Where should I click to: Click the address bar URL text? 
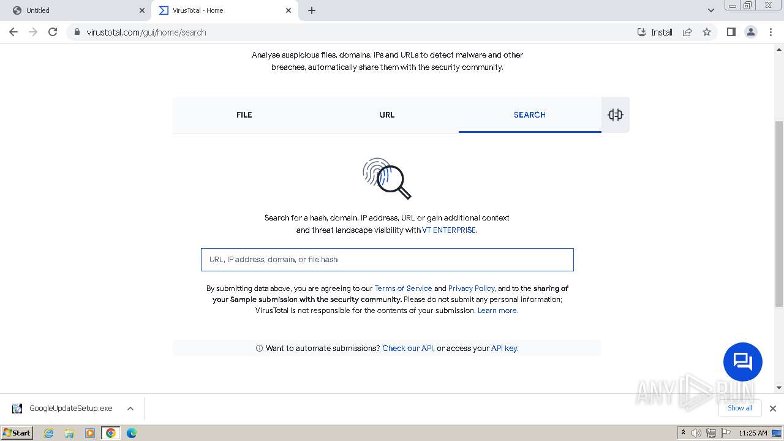146,32
